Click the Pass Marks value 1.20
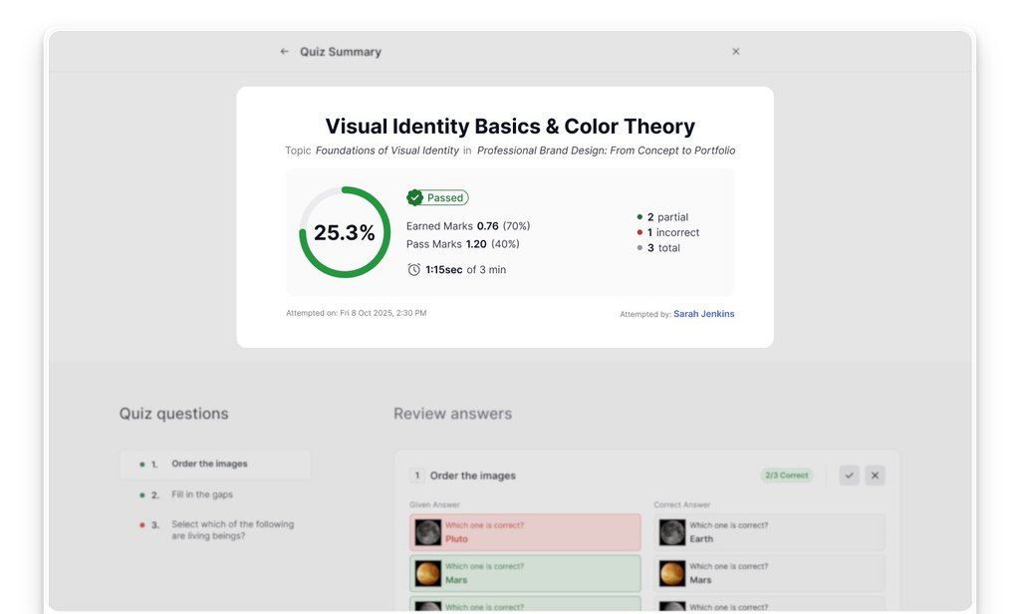 476,244
